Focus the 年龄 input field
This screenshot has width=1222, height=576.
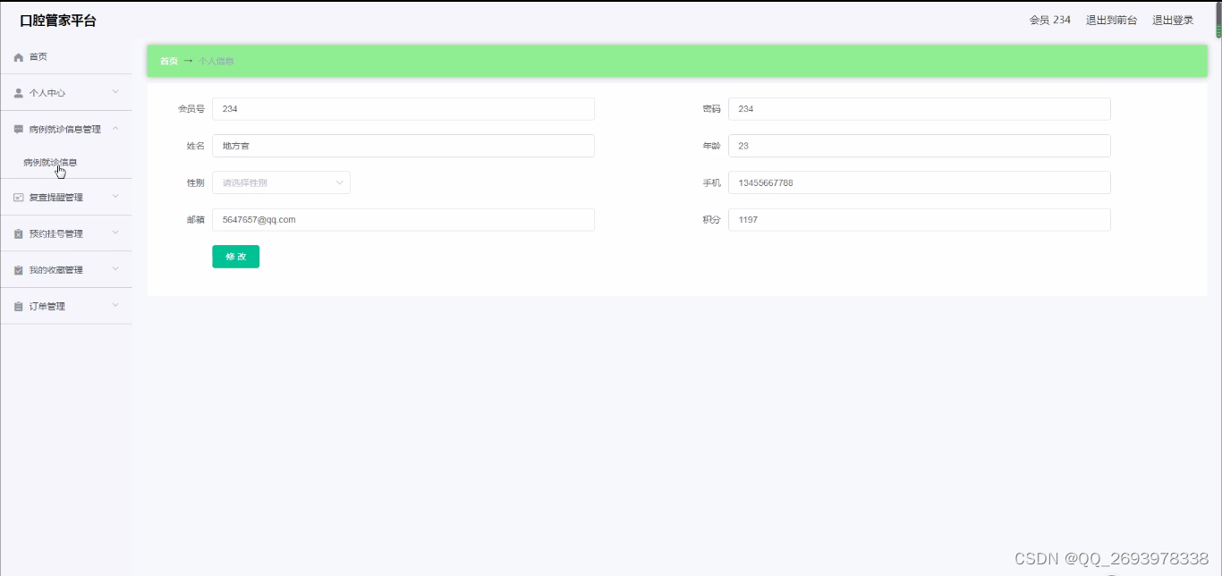click(x=920, y=146)
